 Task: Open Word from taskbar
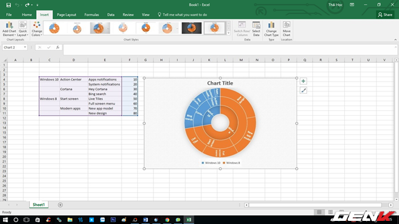coord(145,220)
